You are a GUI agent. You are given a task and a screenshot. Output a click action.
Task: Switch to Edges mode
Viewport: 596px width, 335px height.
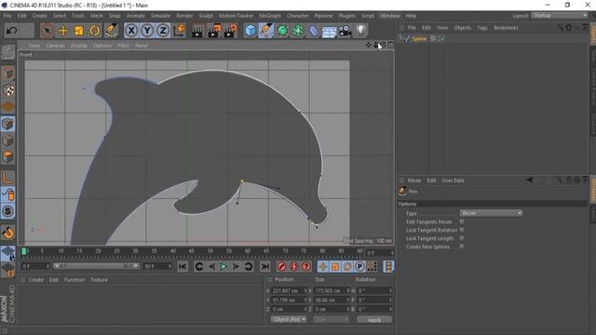(x=7, y=141)
